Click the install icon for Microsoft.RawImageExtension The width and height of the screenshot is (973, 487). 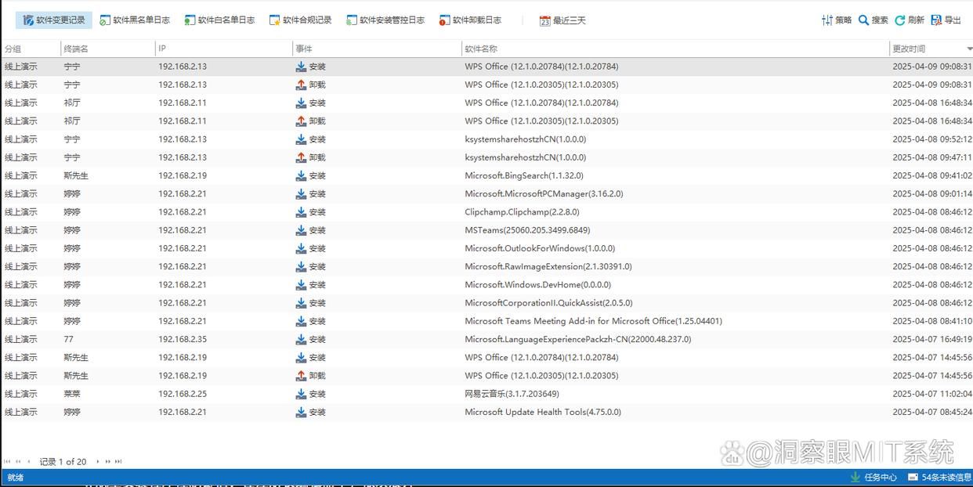(x=301, y=267)
